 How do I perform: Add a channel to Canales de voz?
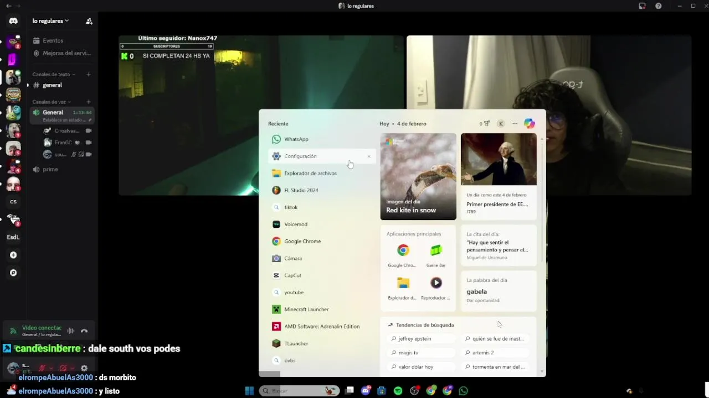coord(88,102)
